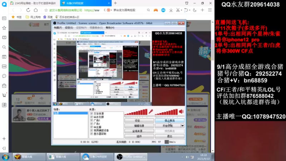Image resolution: width=286 pixels, height=161 pixels.
Task: Click the taskbar volume tray icon
Action: tap(187, 157)
